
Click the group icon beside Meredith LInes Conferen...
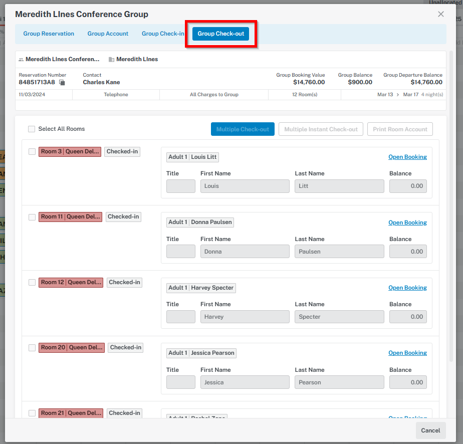[x=21, y=60]
